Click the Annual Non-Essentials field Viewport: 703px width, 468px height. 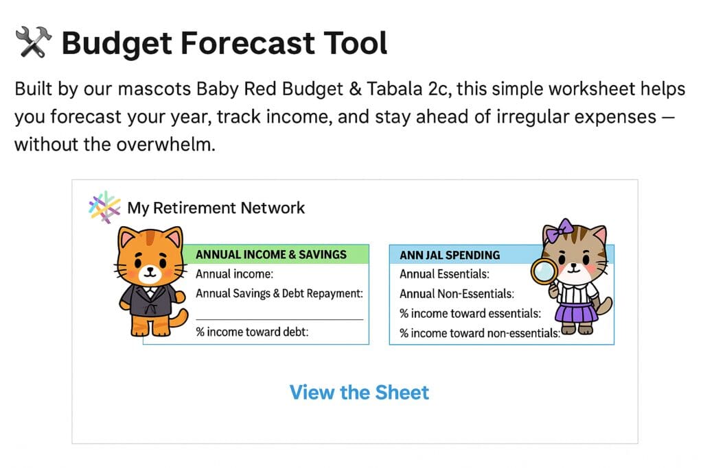(x=457, y=293)
